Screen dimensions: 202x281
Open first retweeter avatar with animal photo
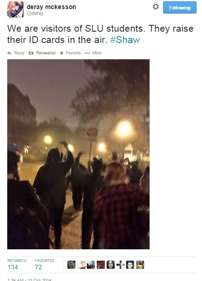(x=71, y=265)
